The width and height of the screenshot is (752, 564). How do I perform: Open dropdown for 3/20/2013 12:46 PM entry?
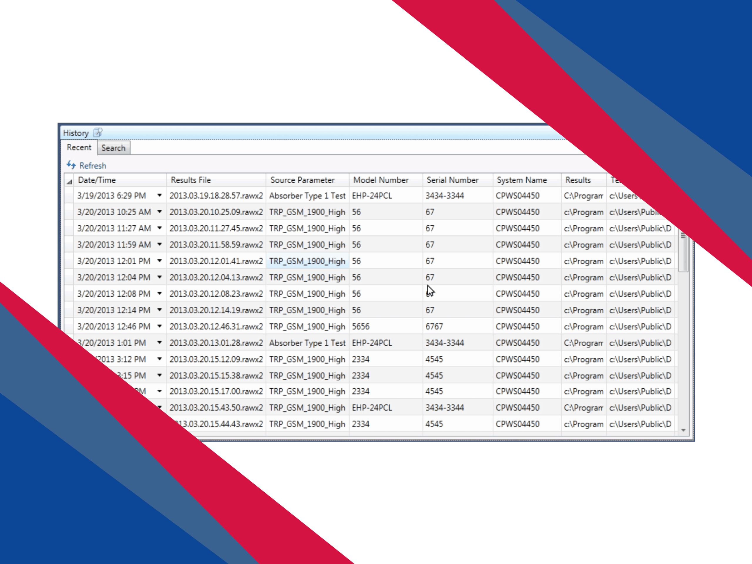[159, 326]
